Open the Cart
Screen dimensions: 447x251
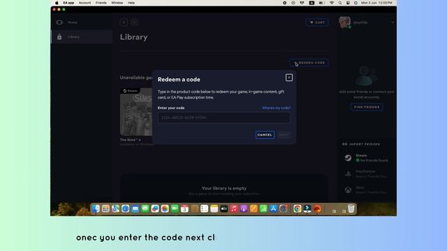click(x=317, y=22)
